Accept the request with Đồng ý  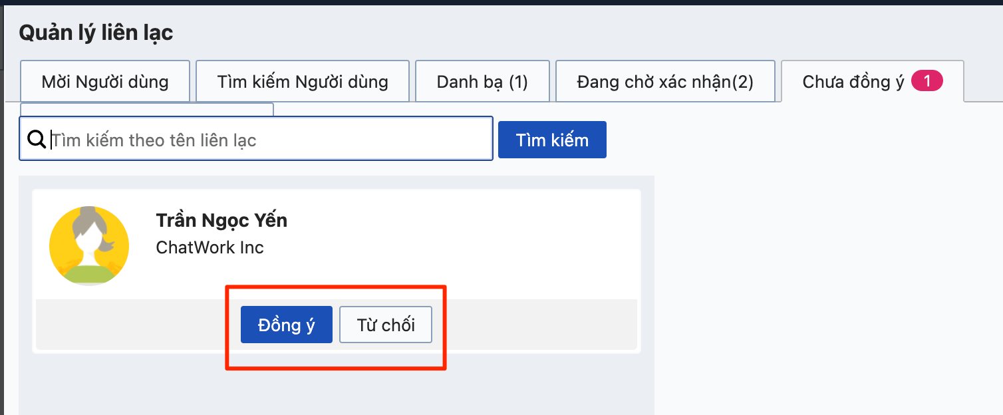[286, 325]
